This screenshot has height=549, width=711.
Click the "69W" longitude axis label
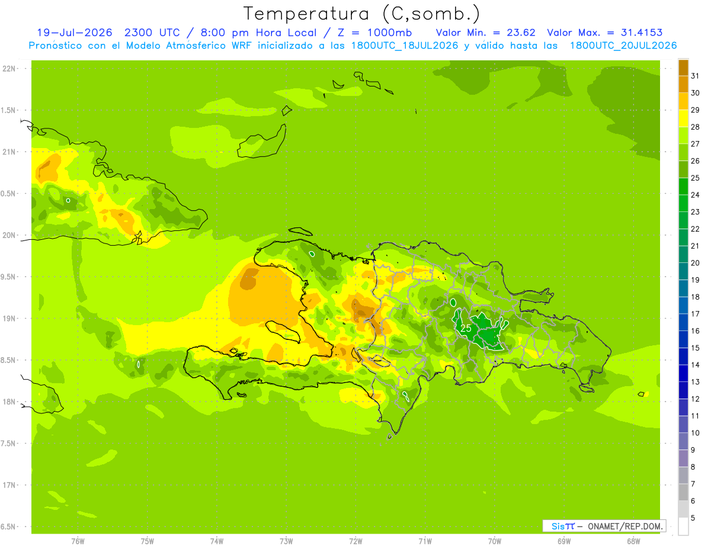(564, 541)
